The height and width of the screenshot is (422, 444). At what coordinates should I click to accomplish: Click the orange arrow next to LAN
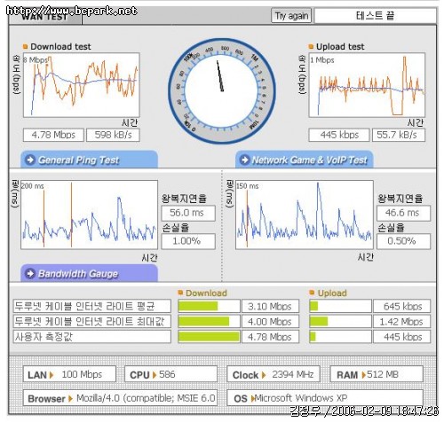tap(52, 375)
